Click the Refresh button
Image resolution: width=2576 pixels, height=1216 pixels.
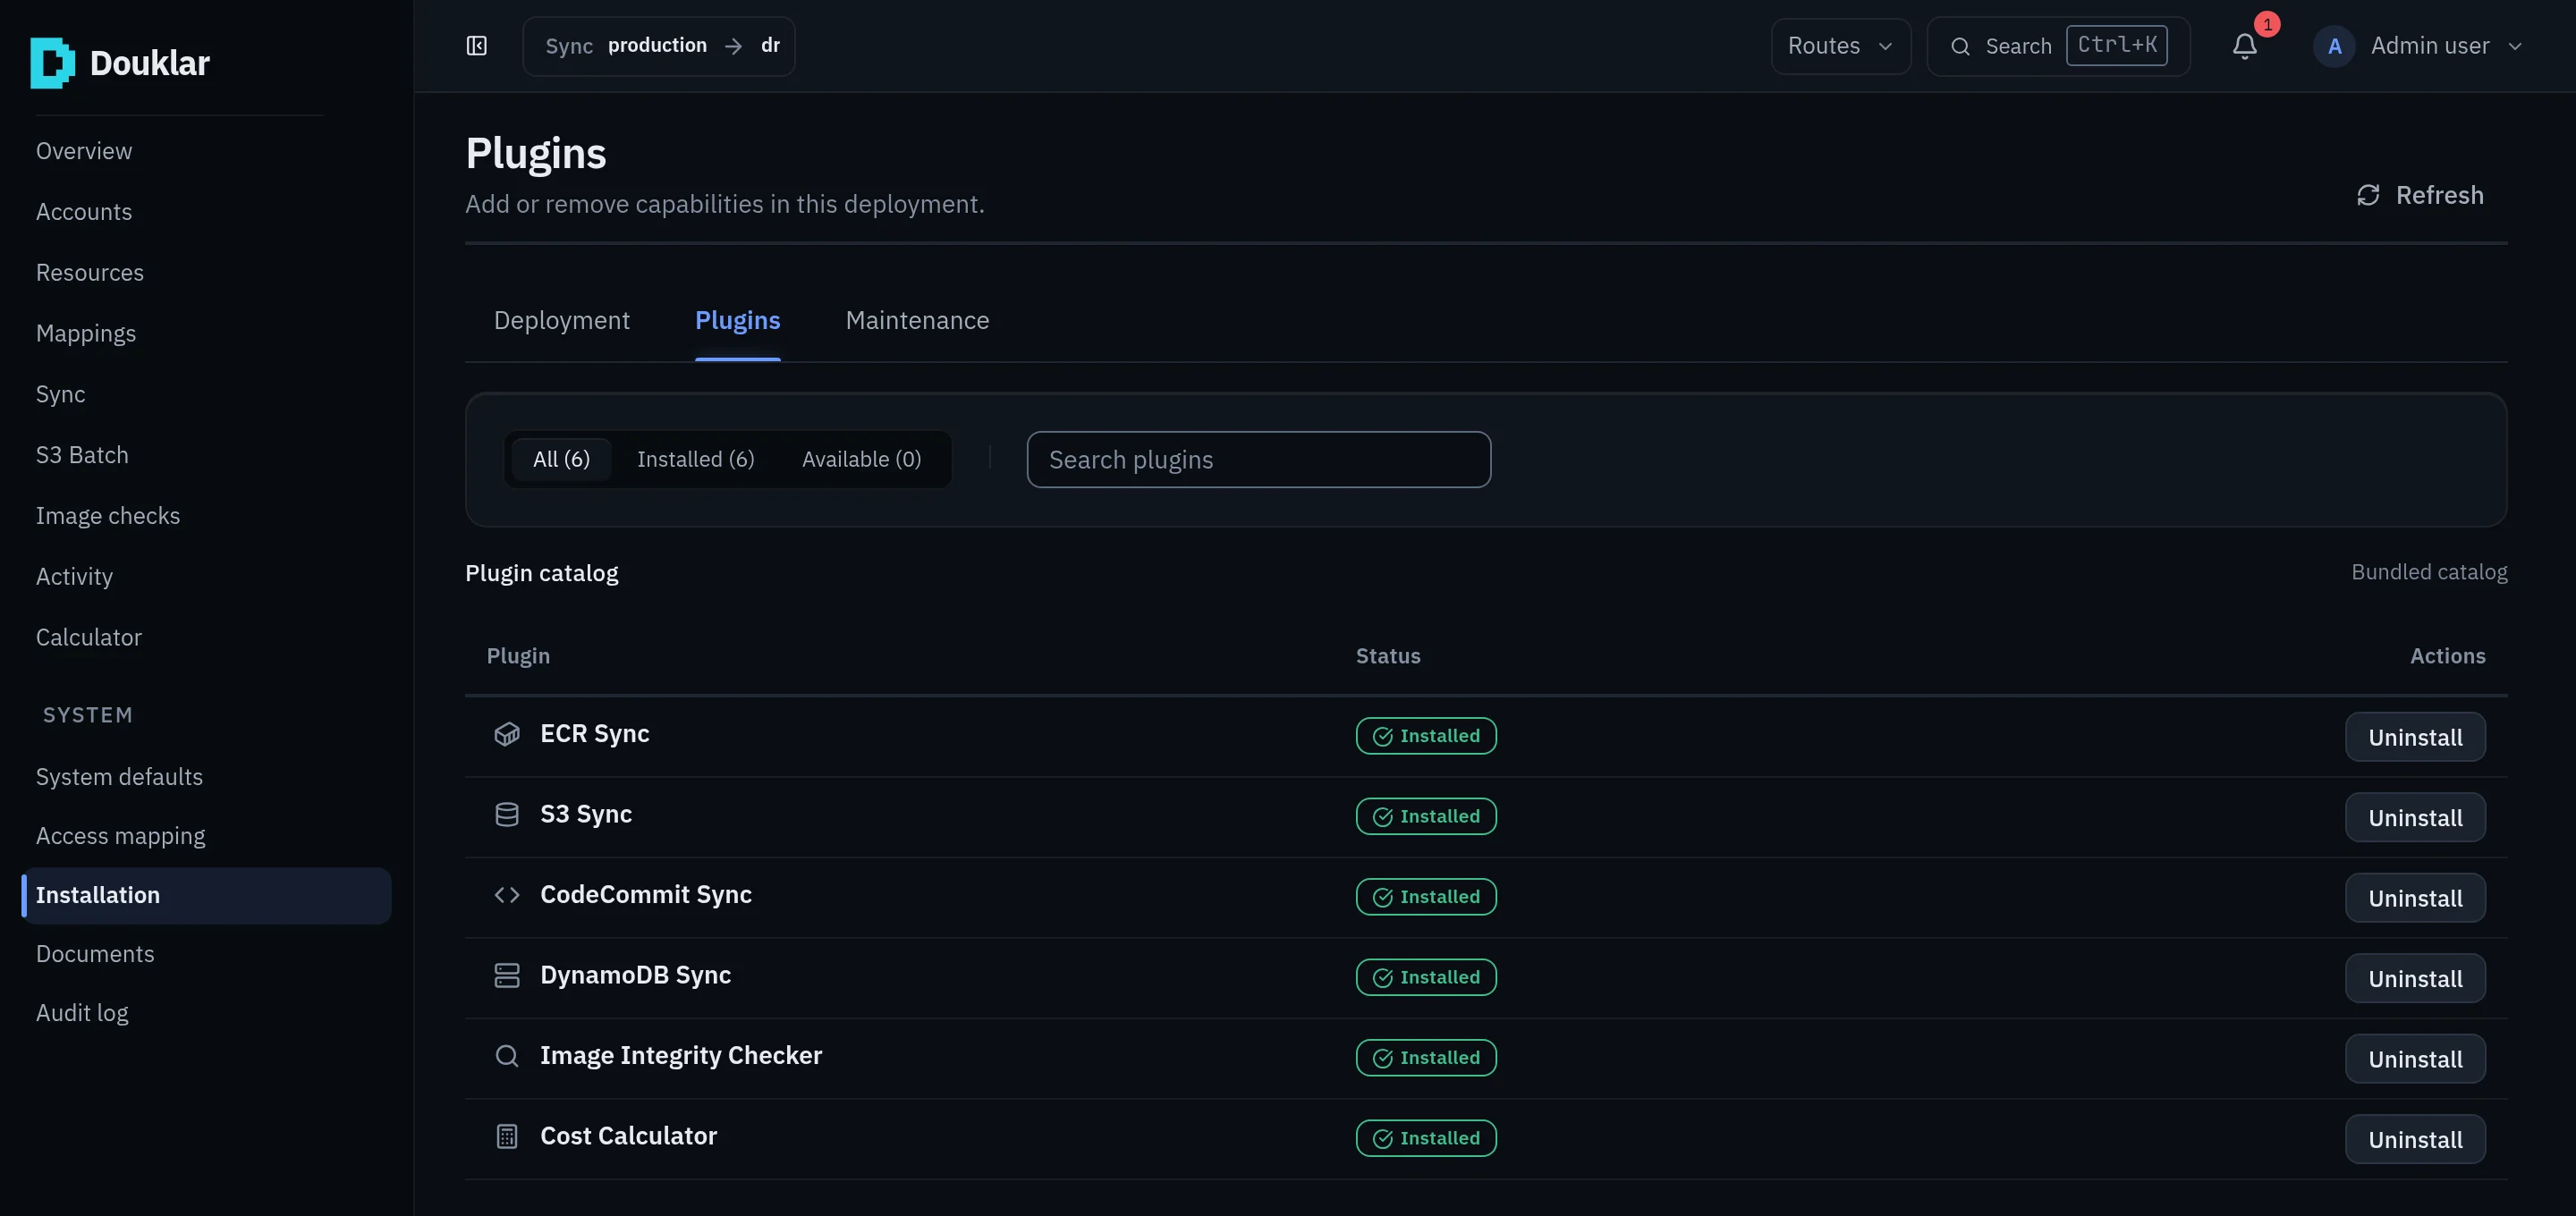[x=2420, y=195]
